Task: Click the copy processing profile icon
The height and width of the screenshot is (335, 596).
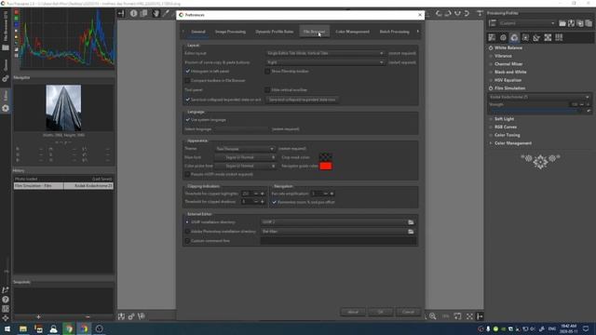Action: tap(580, 23)
